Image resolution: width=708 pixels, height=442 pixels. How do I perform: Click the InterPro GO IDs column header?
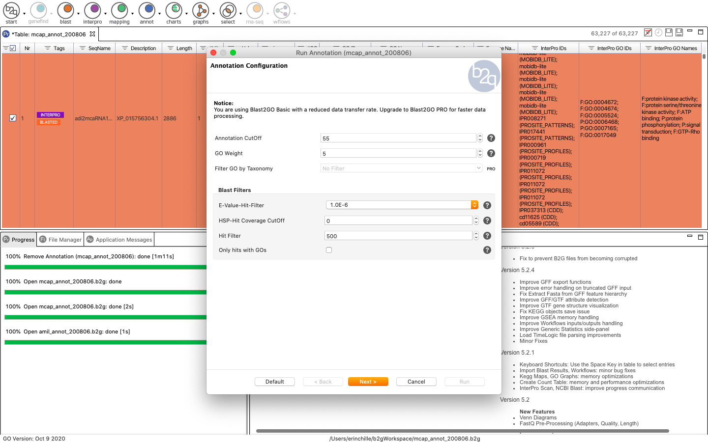(x=610, y=48)
